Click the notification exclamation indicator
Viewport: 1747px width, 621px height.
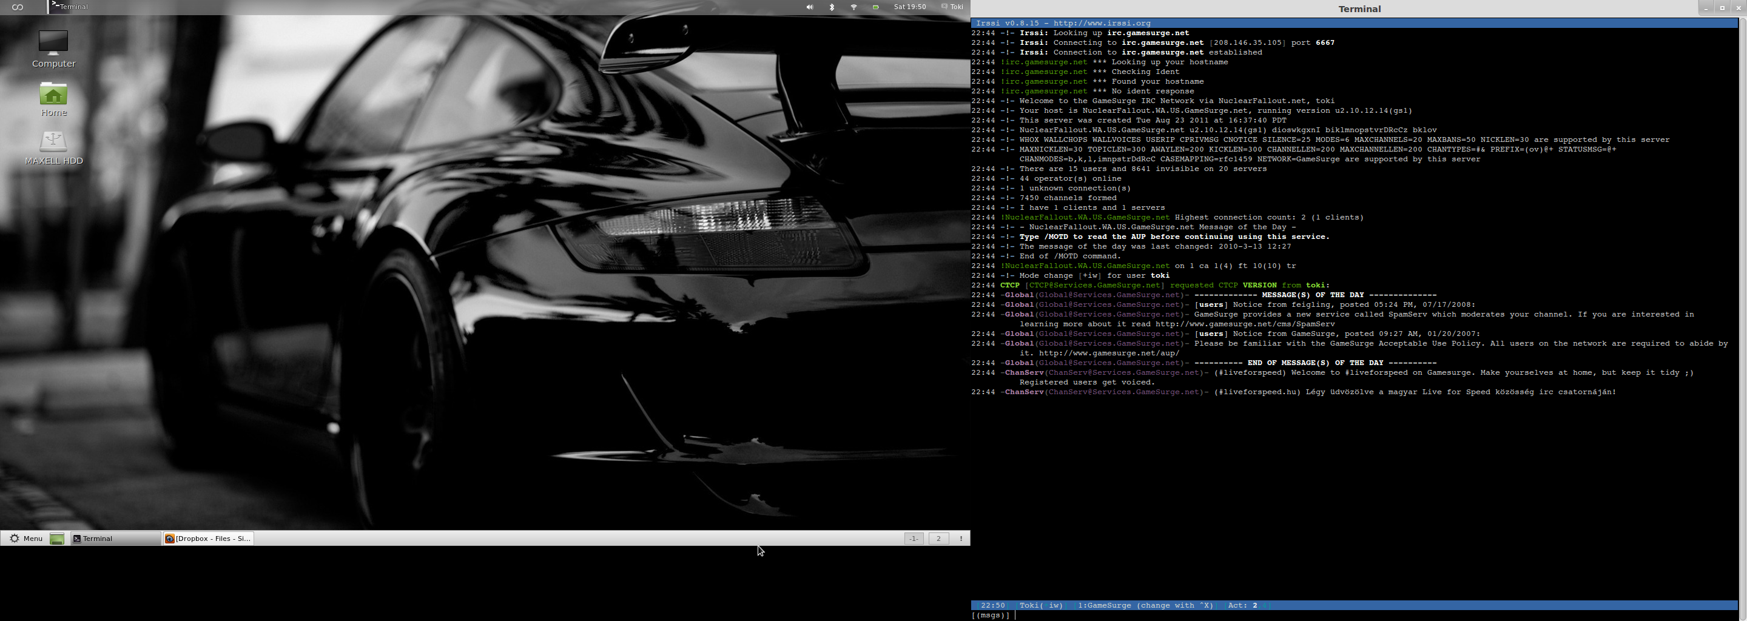click(961, 539)
